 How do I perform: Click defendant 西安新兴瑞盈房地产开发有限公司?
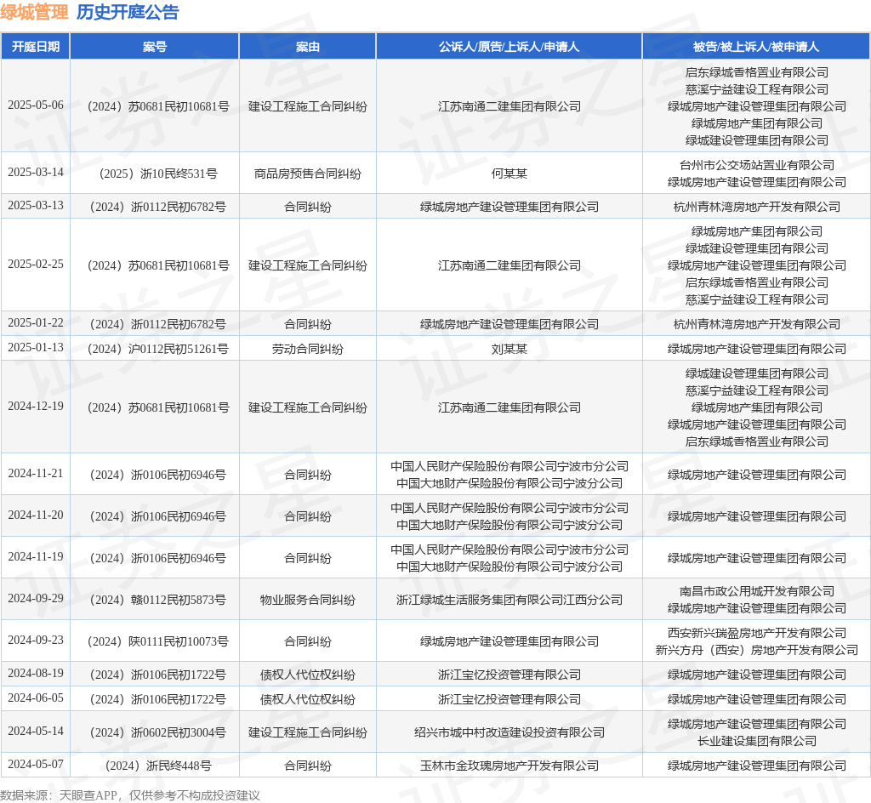[756, 633]
